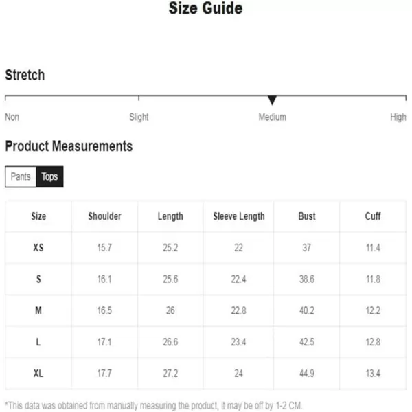
Task: Switch to the Pants tab
Action: click(x=21, y=176)
